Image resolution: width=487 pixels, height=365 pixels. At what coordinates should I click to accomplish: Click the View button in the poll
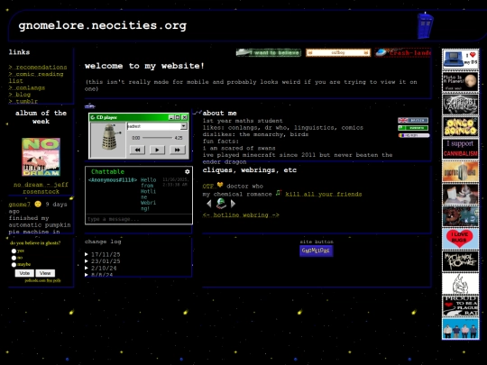[45, 273]
